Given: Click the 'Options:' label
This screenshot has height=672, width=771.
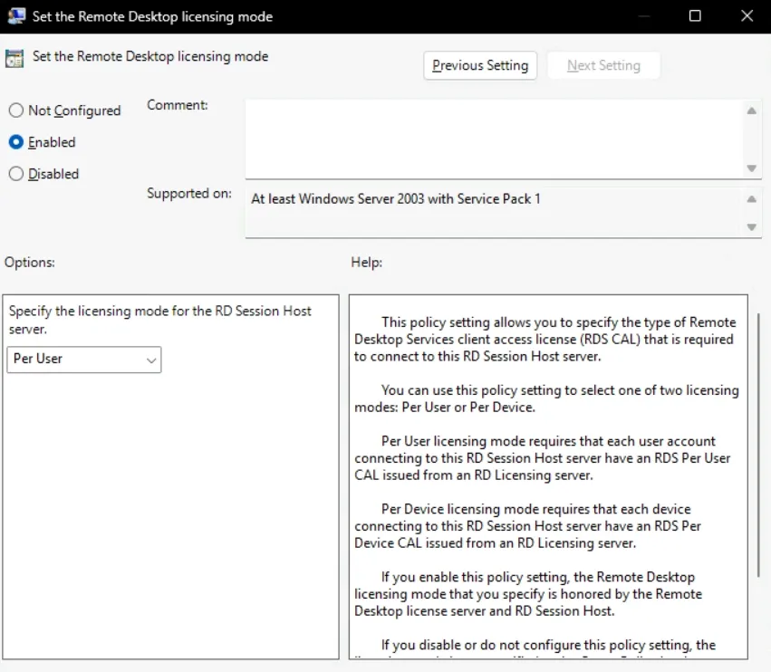Looking at the screenshot, I should click(x=30, y=263).
